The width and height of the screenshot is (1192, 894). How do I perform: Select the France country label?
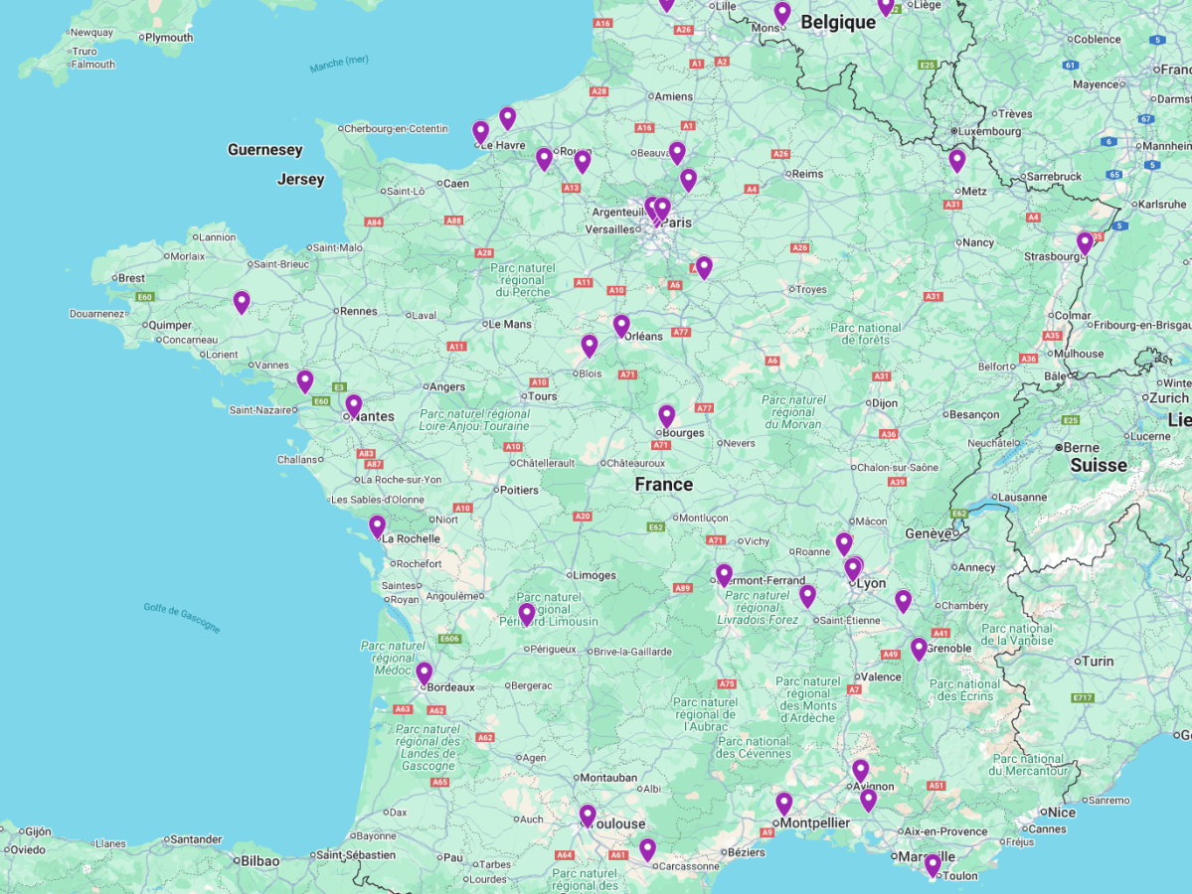tap(662, 484)
